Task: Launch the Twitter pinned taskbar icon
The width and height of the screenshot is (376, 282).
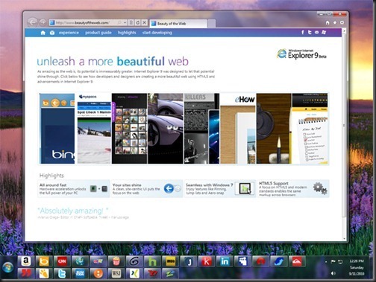Action: click(62, 274)
